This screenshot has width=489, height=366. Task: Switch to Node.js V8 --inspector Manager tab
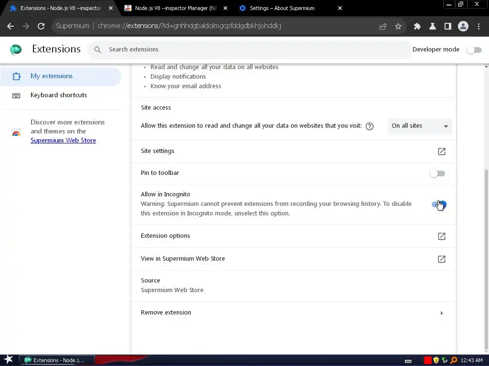pos(176,9)
